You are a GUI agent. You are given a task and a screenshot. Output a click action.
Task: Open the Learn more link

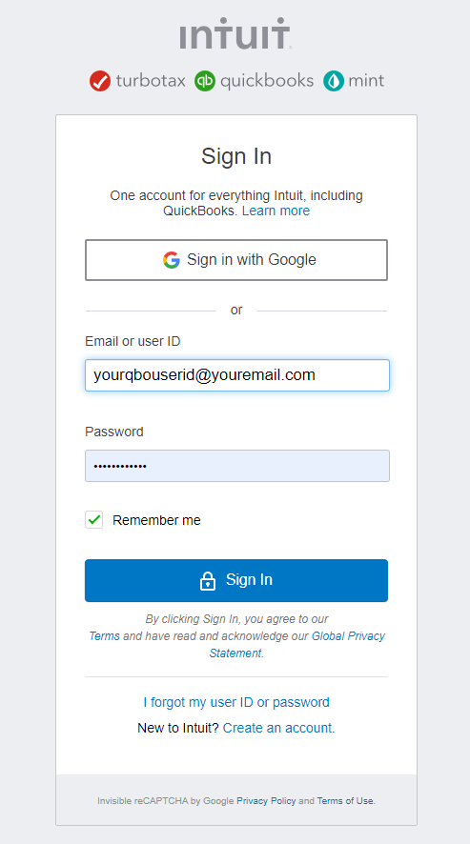[x=276, y=211]
